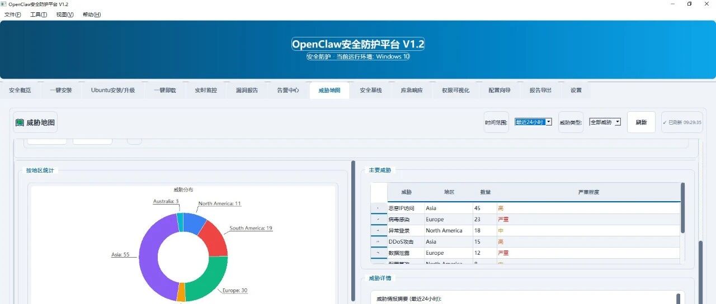Switch to the 安全概览 tab

click(x=20, y=90)
